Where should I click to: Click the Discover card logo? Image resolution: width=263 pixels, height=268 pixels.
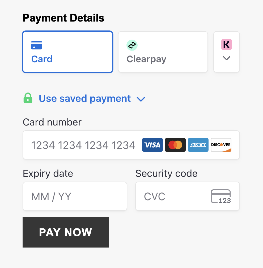[x=221, y=145]
